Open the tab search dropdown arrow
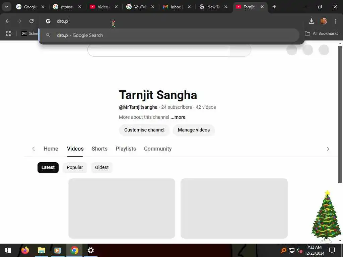343x257 pixels. [x=7, y=7]
